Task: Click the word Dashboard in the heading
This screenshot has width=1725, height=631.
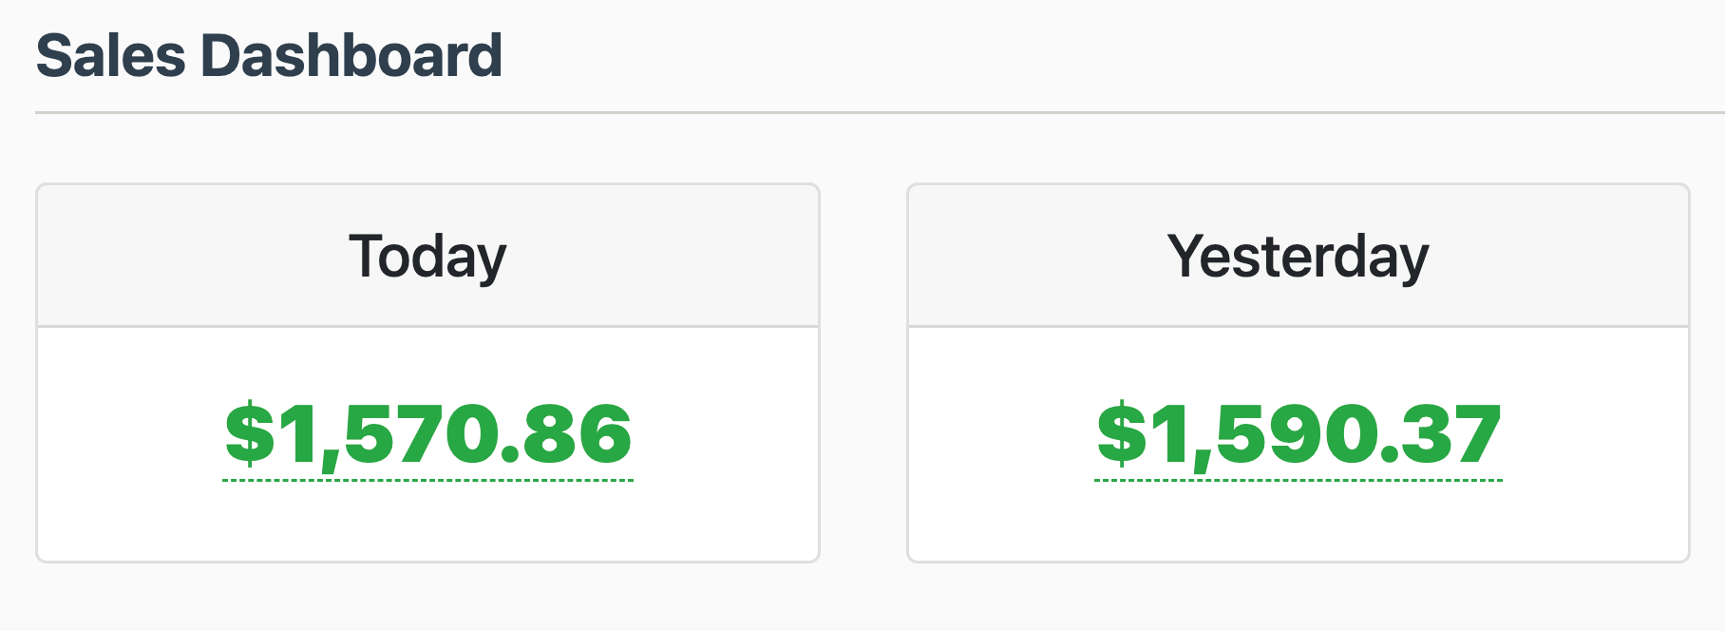Action: 351,56
